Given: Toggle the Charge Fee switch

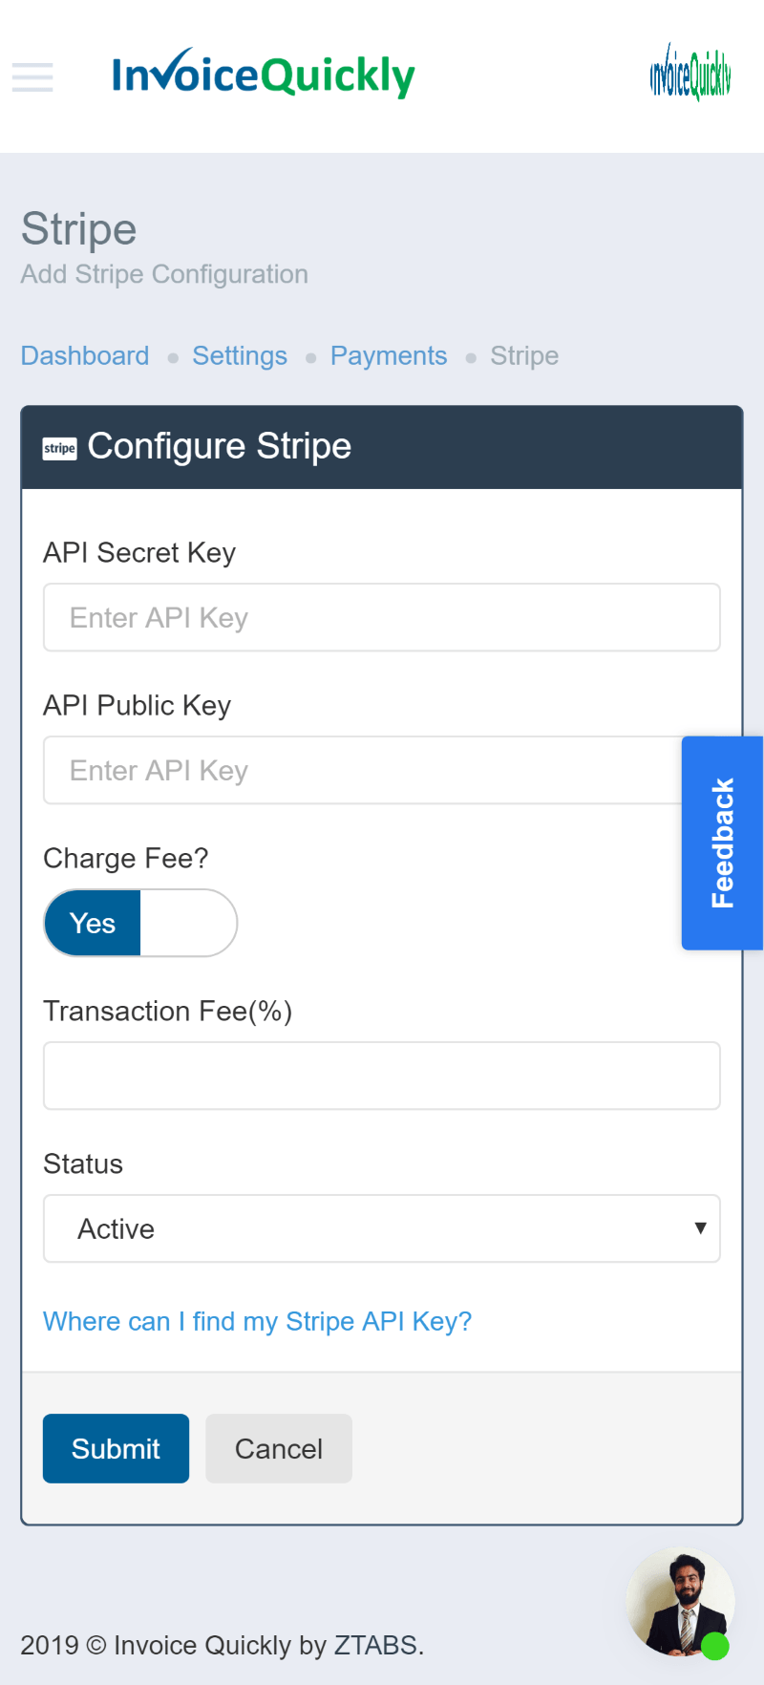Looking at the screenshot, I should pyautogui.click(x=140, y=923).
